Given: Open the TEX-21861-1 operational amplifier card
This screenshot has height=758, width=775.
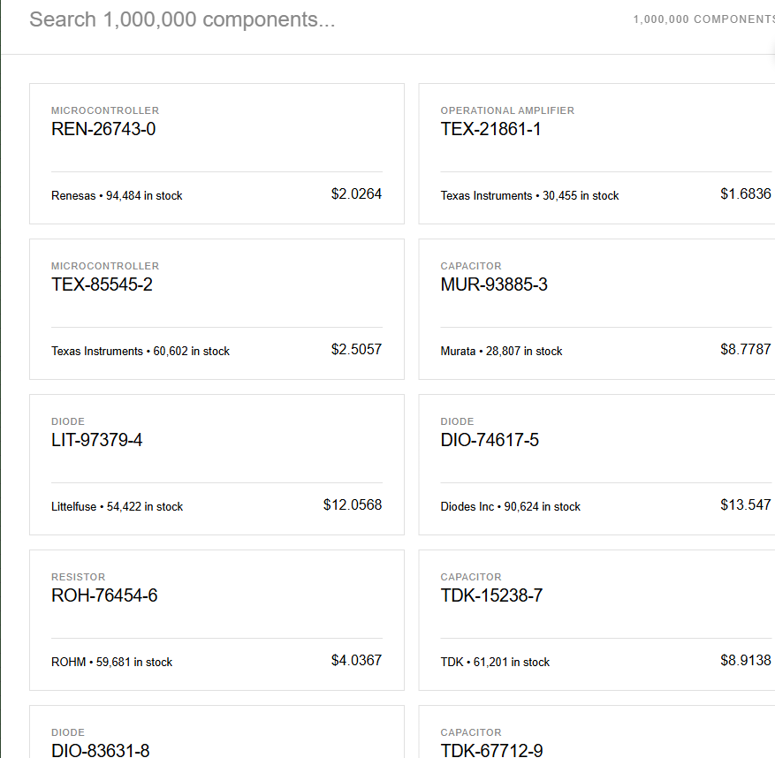Looking at the screenshot, I should (596, 154).
